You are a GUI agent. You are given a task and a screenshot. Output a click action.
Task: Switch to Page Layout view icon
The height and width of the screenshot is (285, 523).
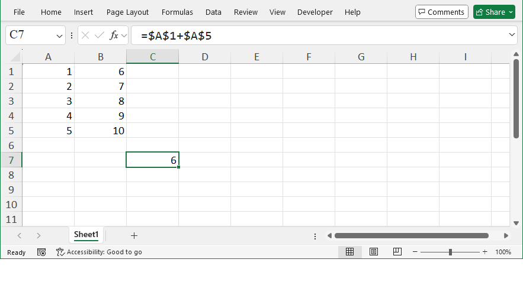coord(374,252)
